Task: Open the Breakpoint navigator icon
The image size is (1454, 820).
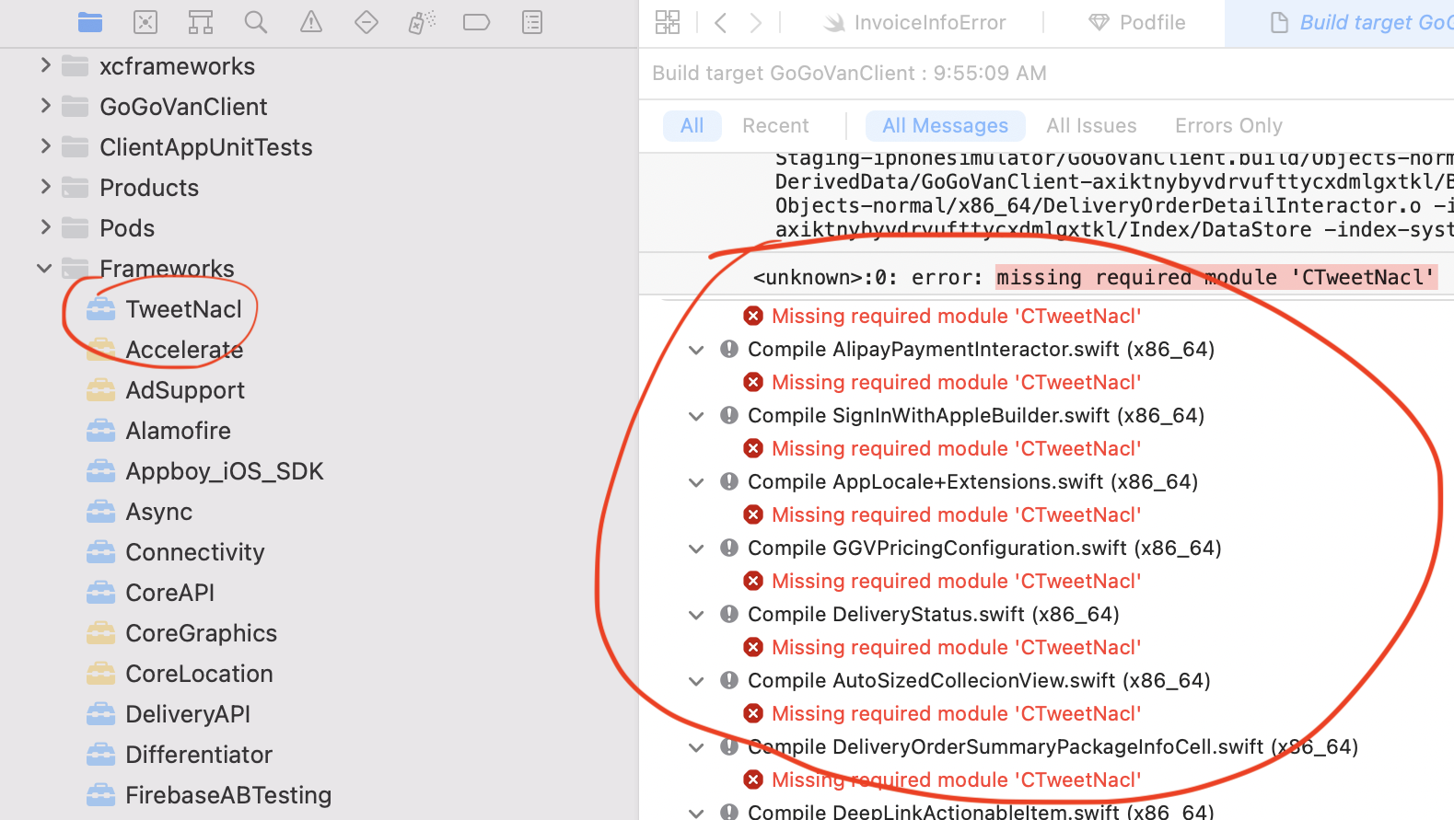Action: (476, 22)
